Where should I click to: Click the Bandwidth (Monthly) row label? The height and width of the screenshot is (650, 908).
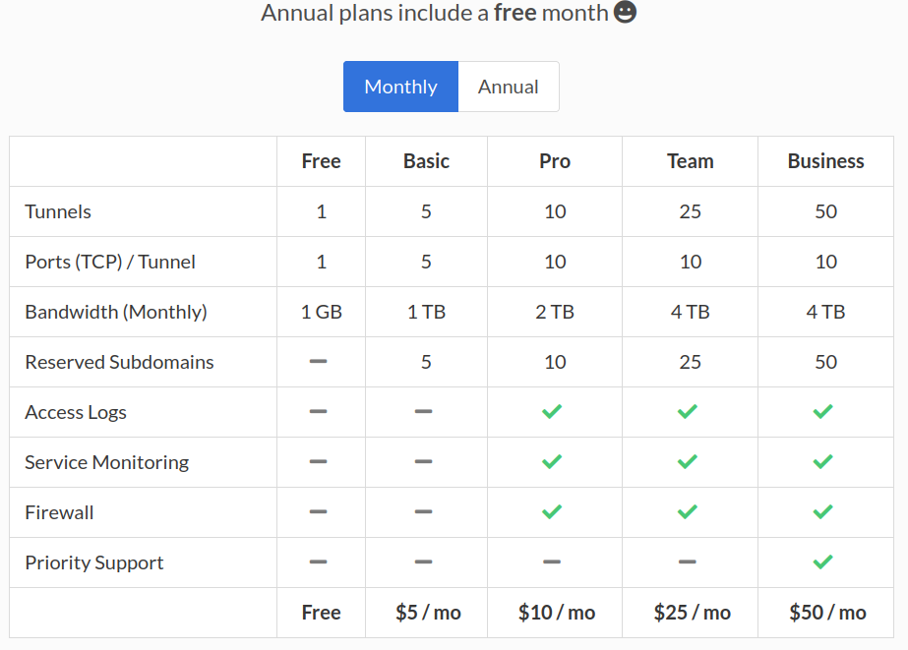(116, 312)
